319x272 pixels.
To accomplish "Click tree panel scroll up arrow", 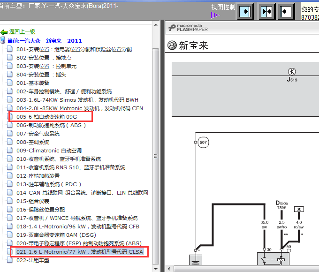I will pos(156,25).
